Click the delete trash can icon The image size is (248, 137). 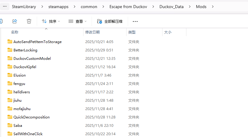point(29,21)
